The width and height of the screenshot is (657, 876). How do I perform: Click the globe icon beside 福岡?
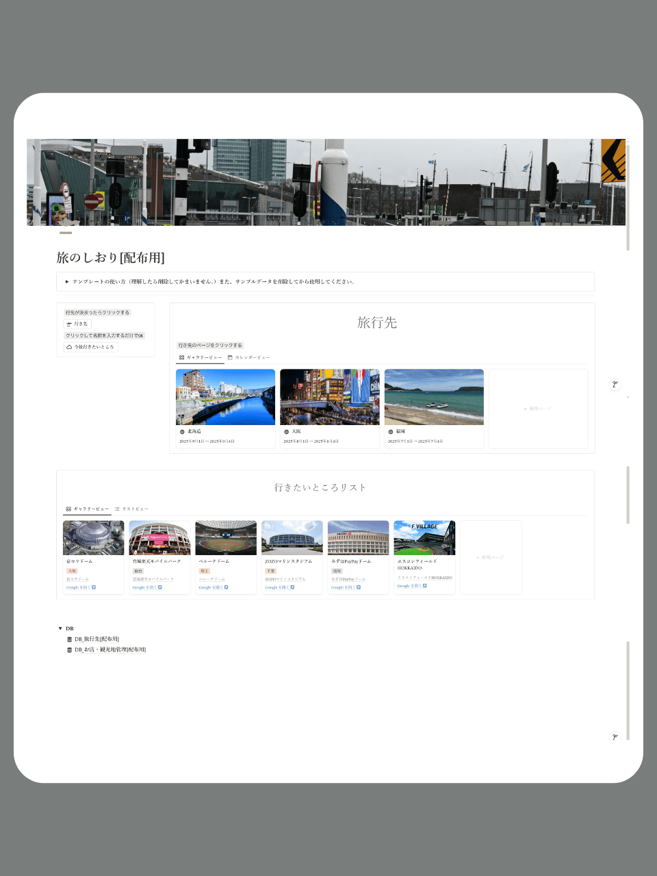pos(390,432)
